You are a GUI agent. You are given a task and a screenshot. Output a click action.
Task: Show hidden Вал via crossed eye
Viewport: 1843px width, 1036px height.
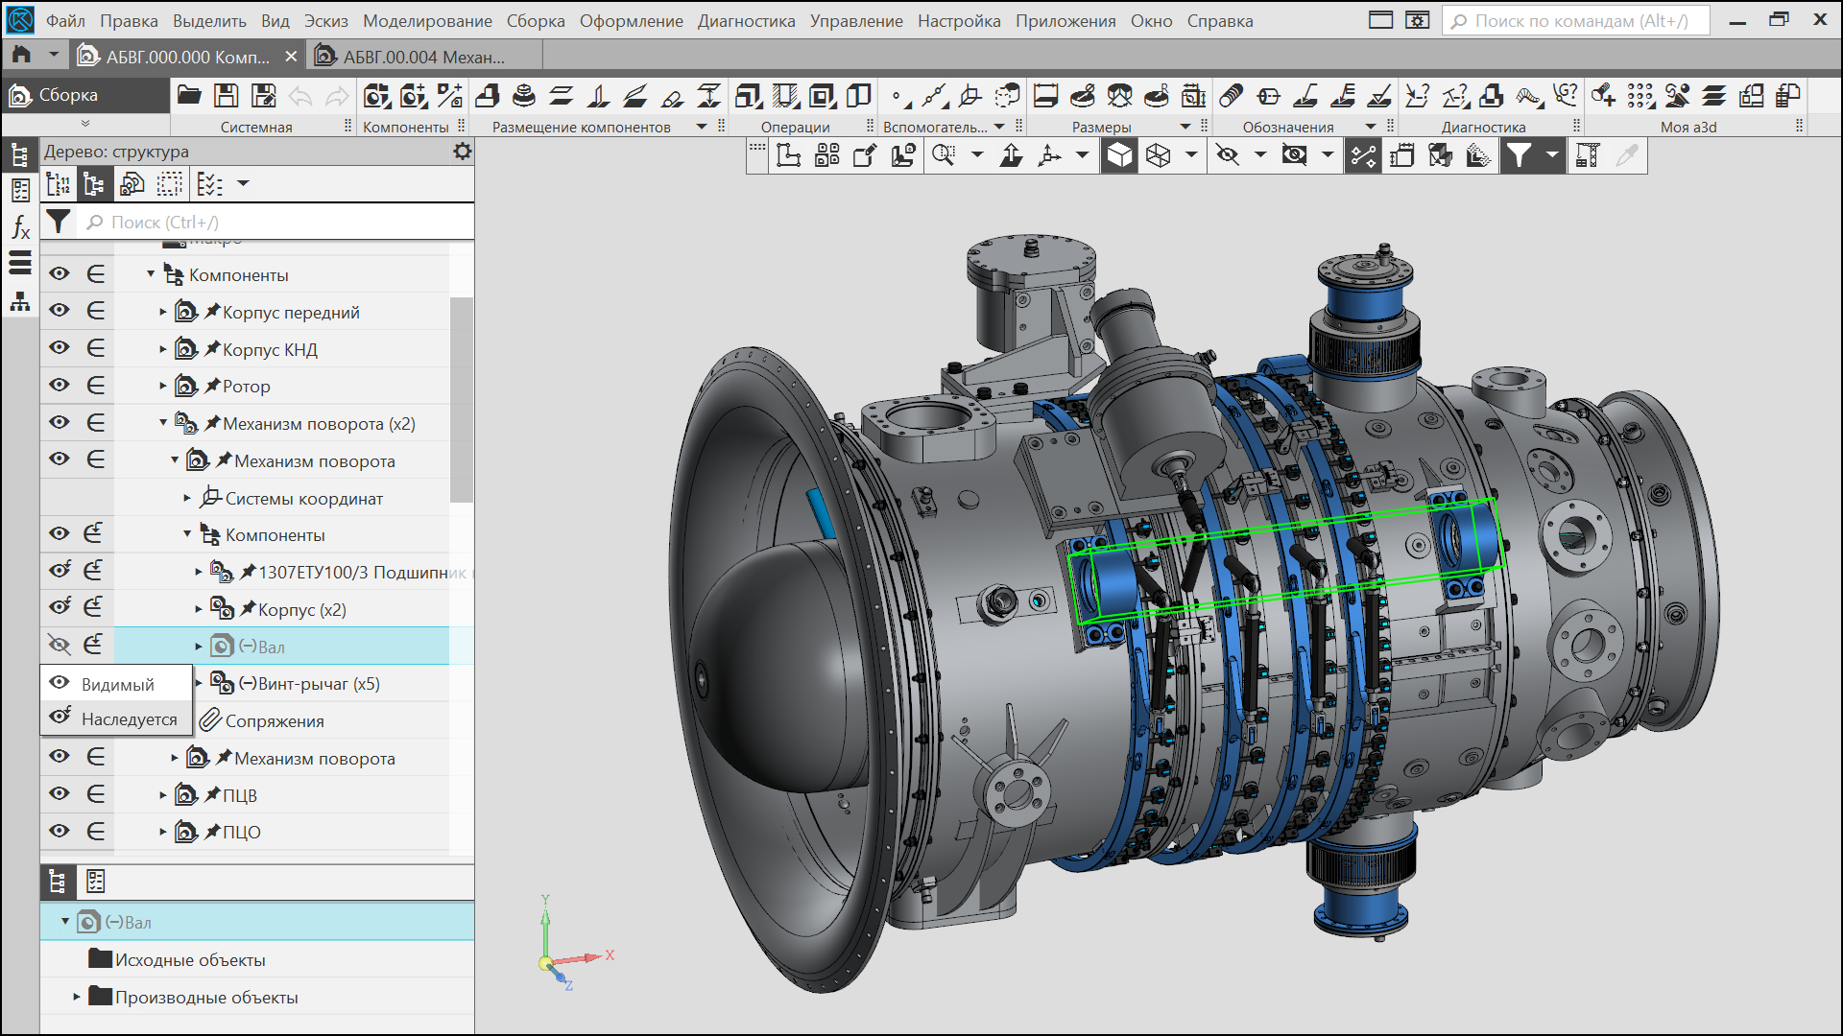(x=60, y=646)
